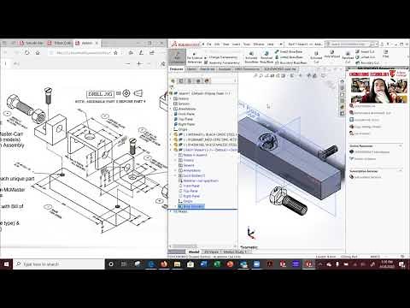Click the Revolved Boss/Base tool
Viewport: 410px width, 308px height.
point(266,57)
